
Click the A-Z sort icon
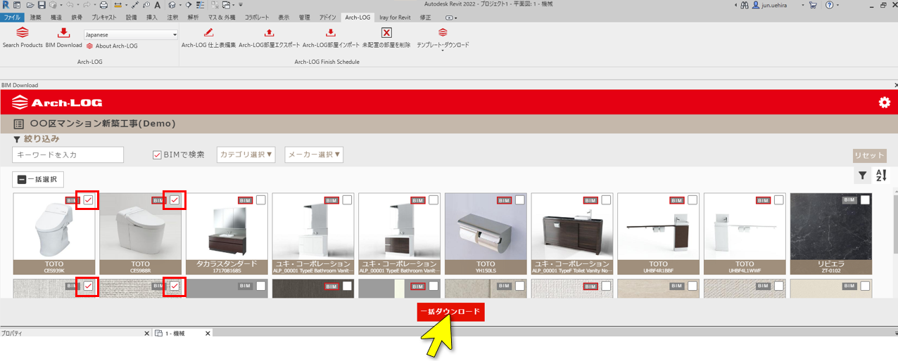tap(880, 176)
